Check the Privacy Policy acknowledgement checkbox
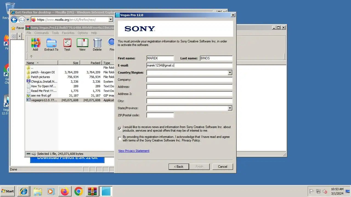Screen dimensions: 351x197 120,138
